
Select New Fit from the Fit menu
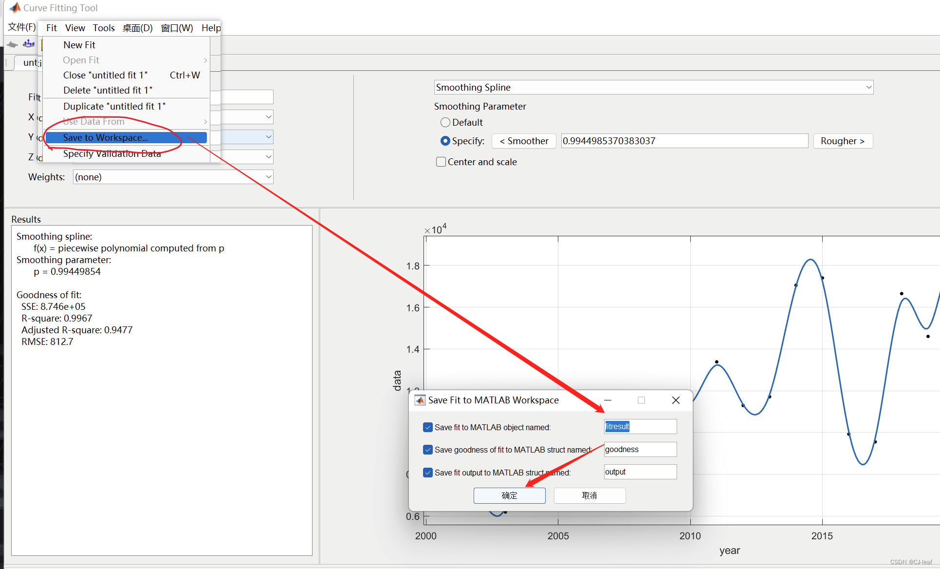point(79,45)
